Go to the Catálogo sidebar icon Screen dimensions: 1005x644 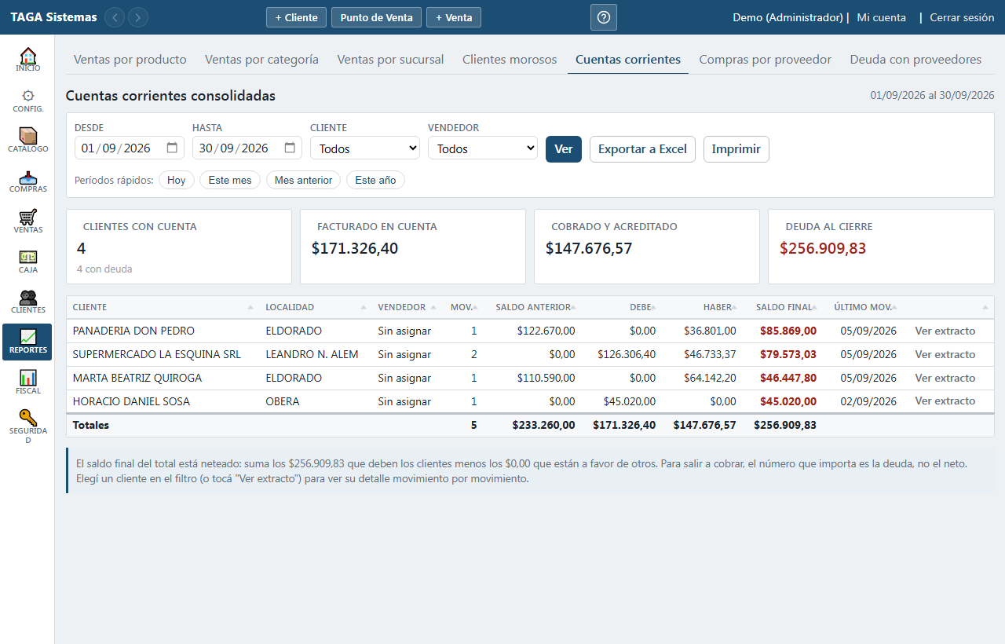click(27, 140)
